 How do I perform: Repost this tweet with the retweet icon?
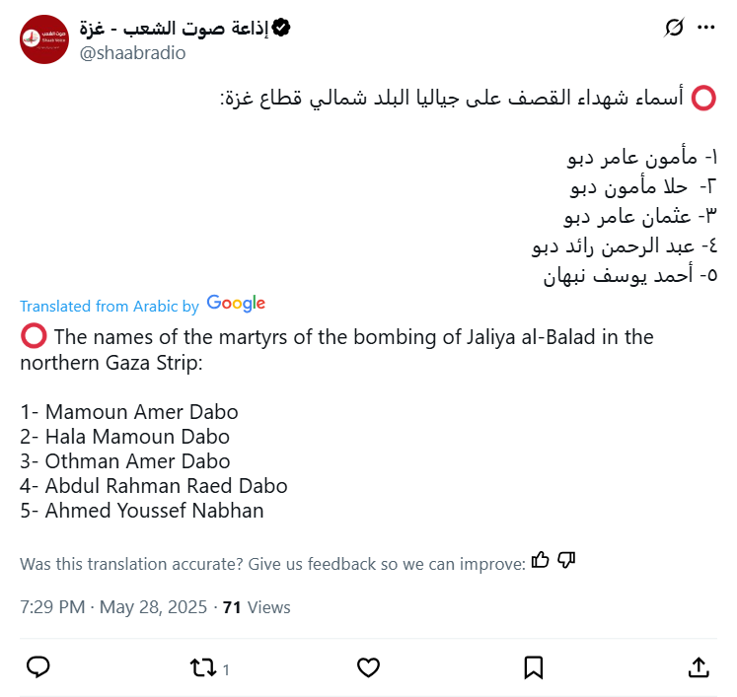pos(202,667)
